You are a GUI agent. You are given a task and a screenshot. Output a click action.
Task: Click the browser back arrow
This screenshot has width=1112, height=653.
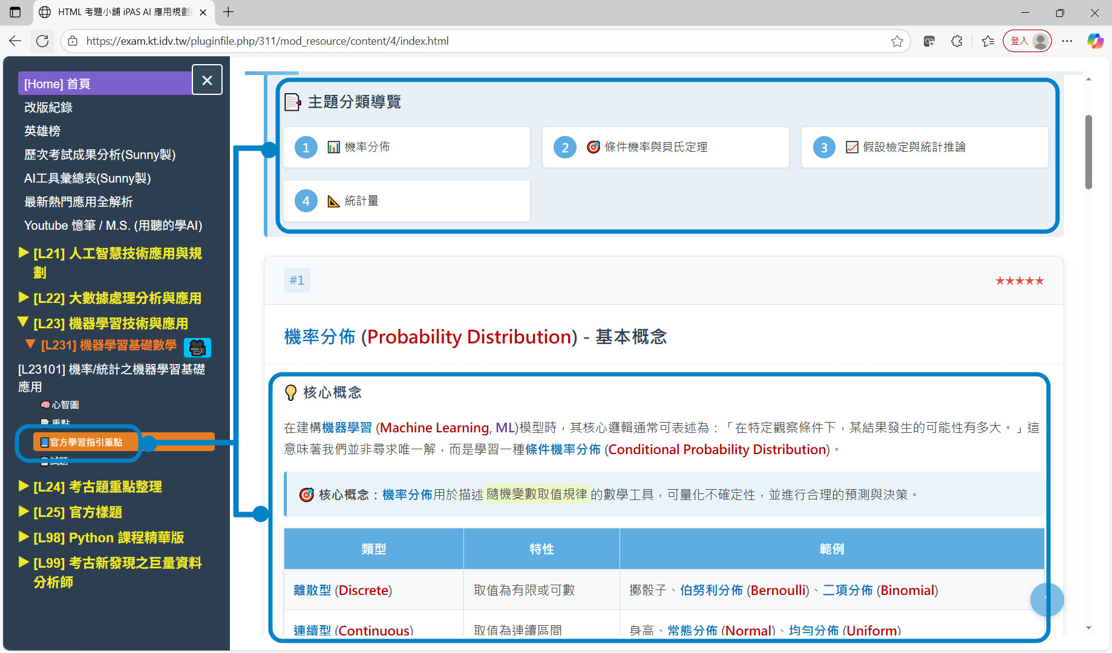pyautogui.click(x=15, y=41)
